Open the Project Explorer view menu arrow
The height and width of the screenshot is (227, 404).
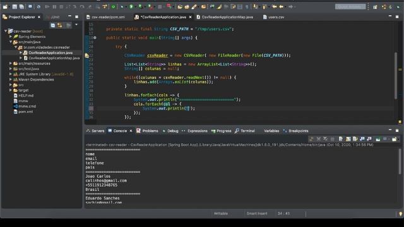pyautogui.click(x=76, y=25)
